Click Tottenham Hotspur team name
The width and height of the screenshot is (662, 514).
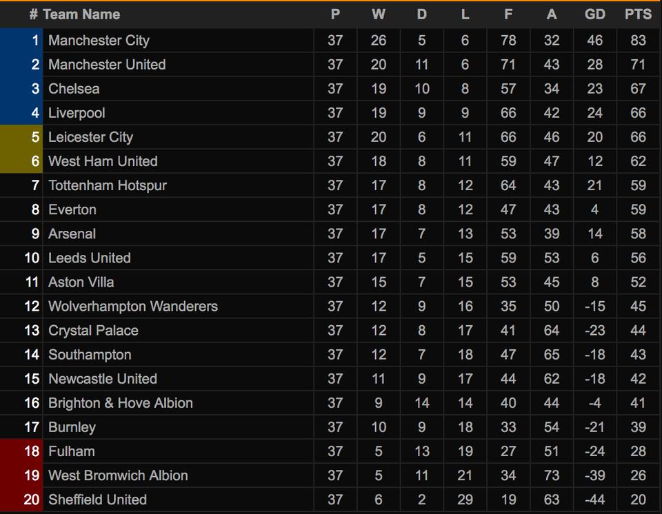click(108, 185)
